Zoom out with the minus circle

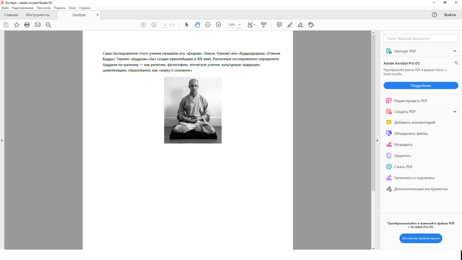(x=208, y=25)
